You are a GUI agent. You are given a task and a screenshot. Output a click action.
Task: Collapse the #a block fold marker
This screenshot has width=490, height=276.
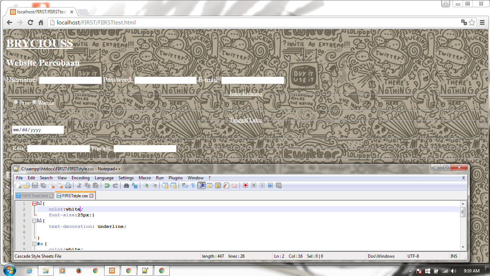(34, 244)
